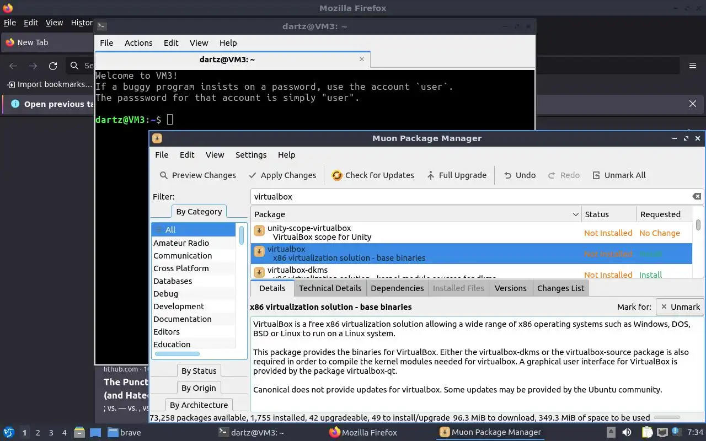The width and height of the screenshot is (706, 441).
Task: Click Muon window title bar icon
Action: 157,138
